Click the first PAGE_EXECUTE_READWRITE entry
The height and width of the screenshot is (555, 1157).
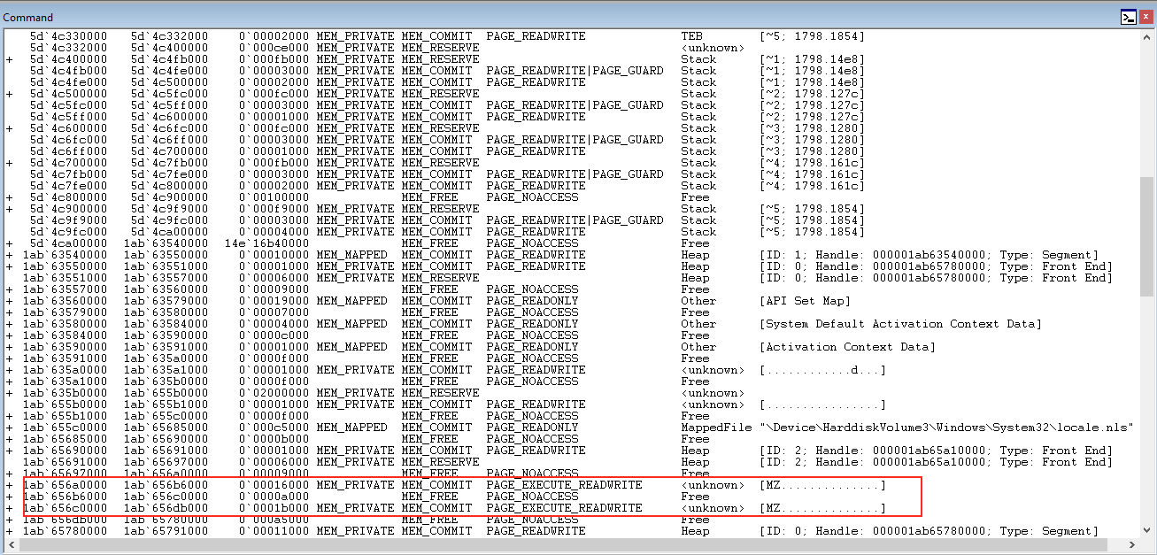click(564, 485)
